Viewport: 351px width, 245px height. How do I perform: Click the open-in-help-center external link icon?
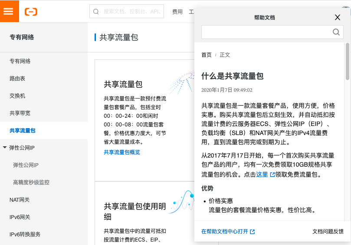(253, 232)
